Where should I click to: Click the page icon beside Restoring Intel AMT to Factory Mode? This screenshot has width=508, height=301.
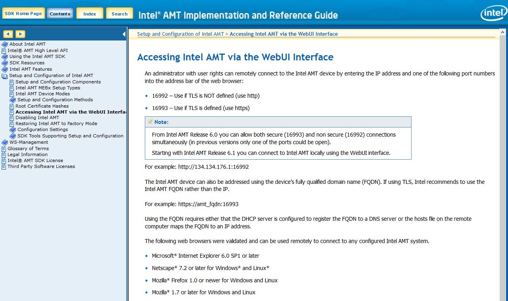click(12, 123)
